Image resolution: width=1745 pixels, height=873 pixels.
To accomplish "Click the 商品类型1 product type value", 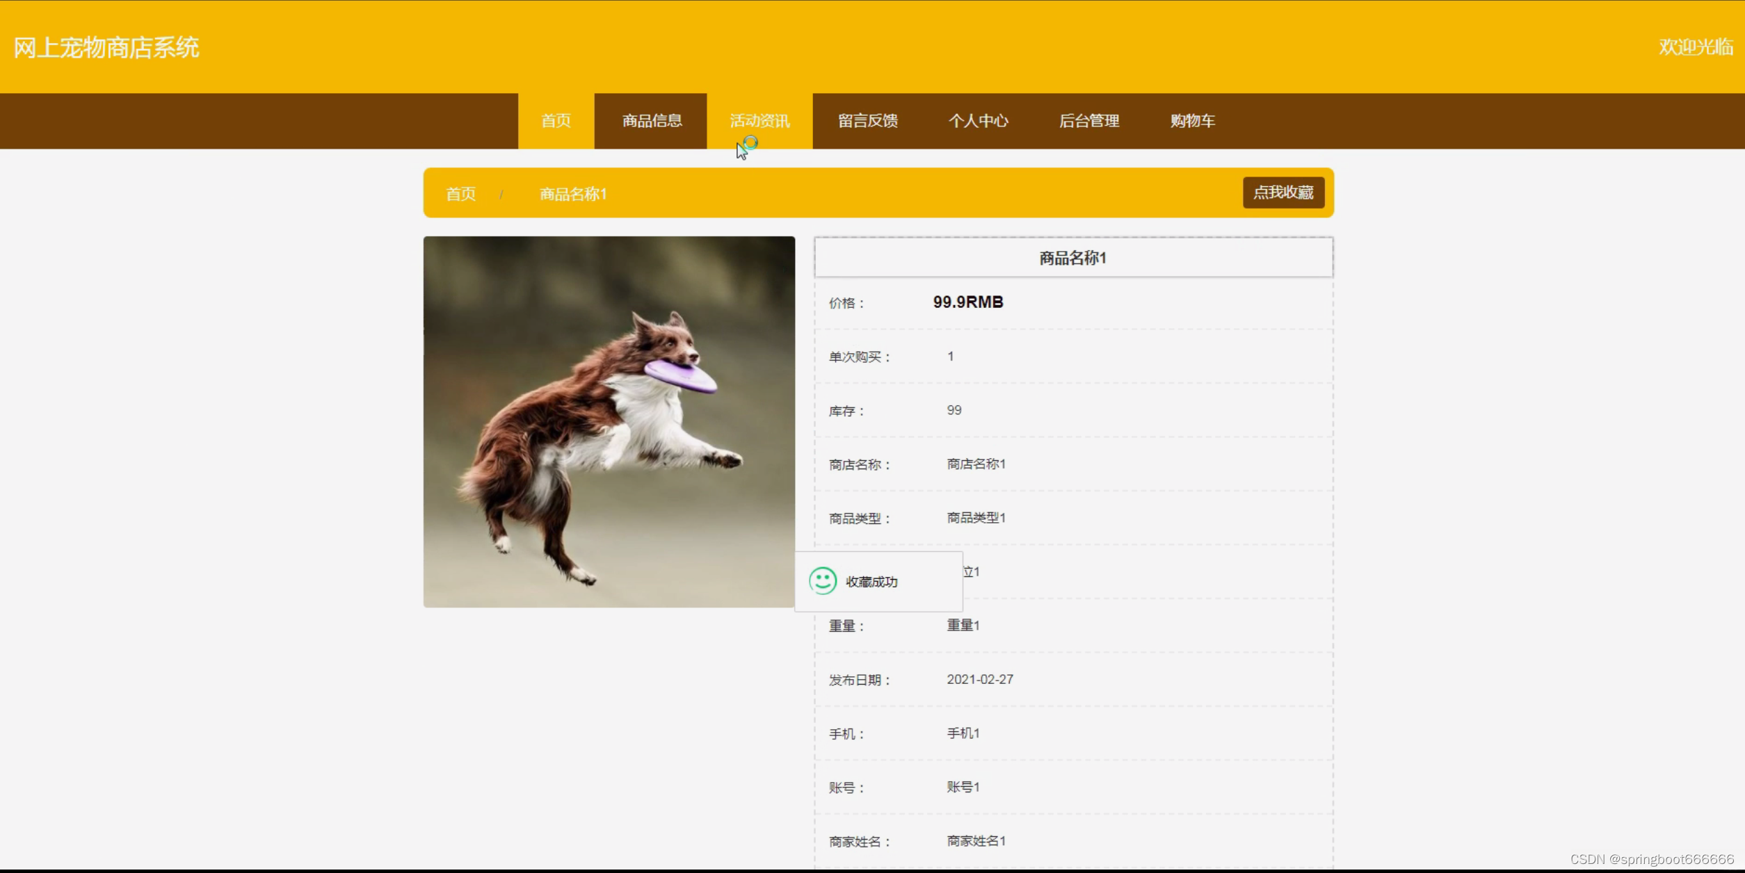I will point(976,518).
